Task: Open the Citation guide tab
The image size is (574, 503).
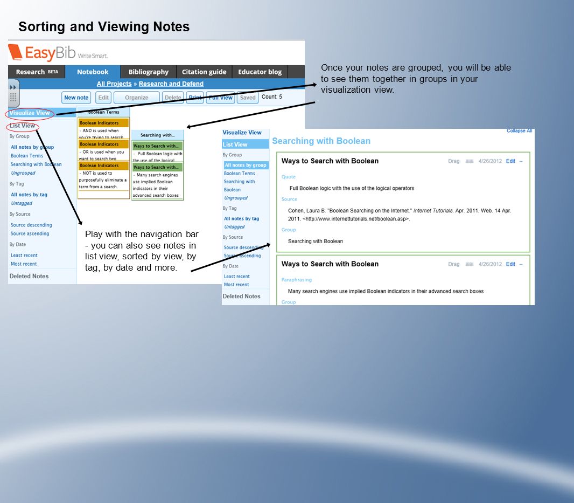Action: click(204, 72)
